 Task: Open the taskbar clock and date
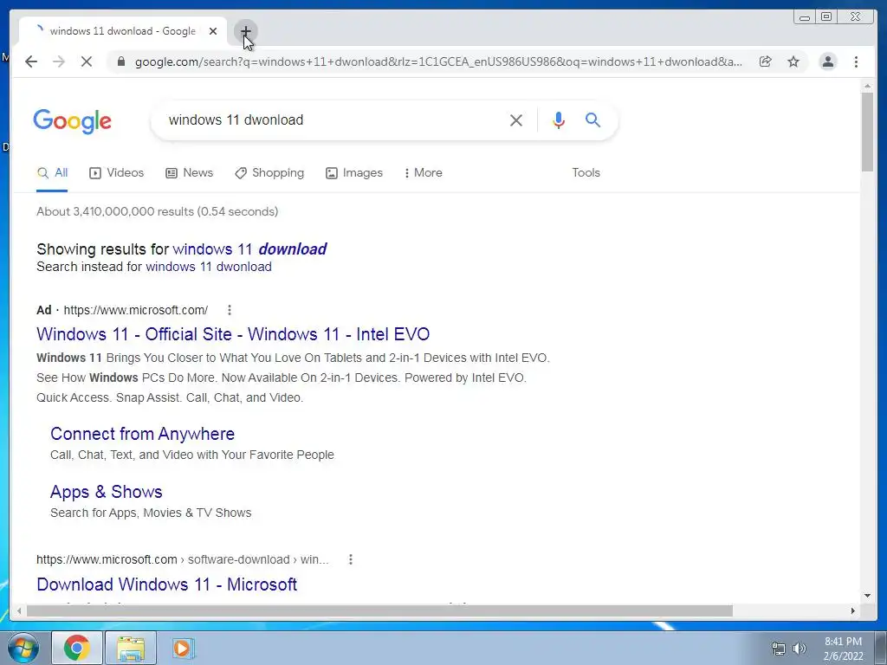pyautogui.click(x=843, y=649)
